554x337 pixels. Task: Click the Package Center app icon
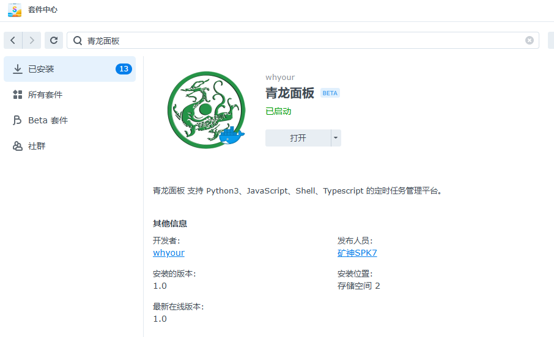pyautogui.click(x=15, y=10)
